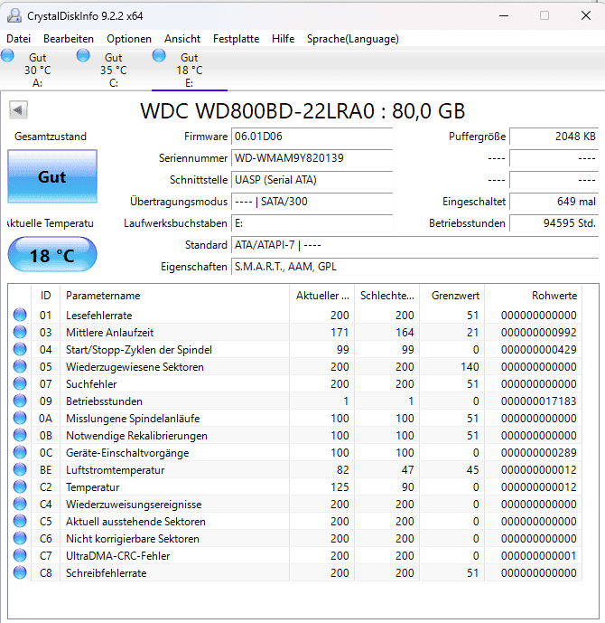Click the Eigenschaften field S.M.A.R.T., AAM, GPL
This screenshot has width=605, height=623.
[415, 267]
